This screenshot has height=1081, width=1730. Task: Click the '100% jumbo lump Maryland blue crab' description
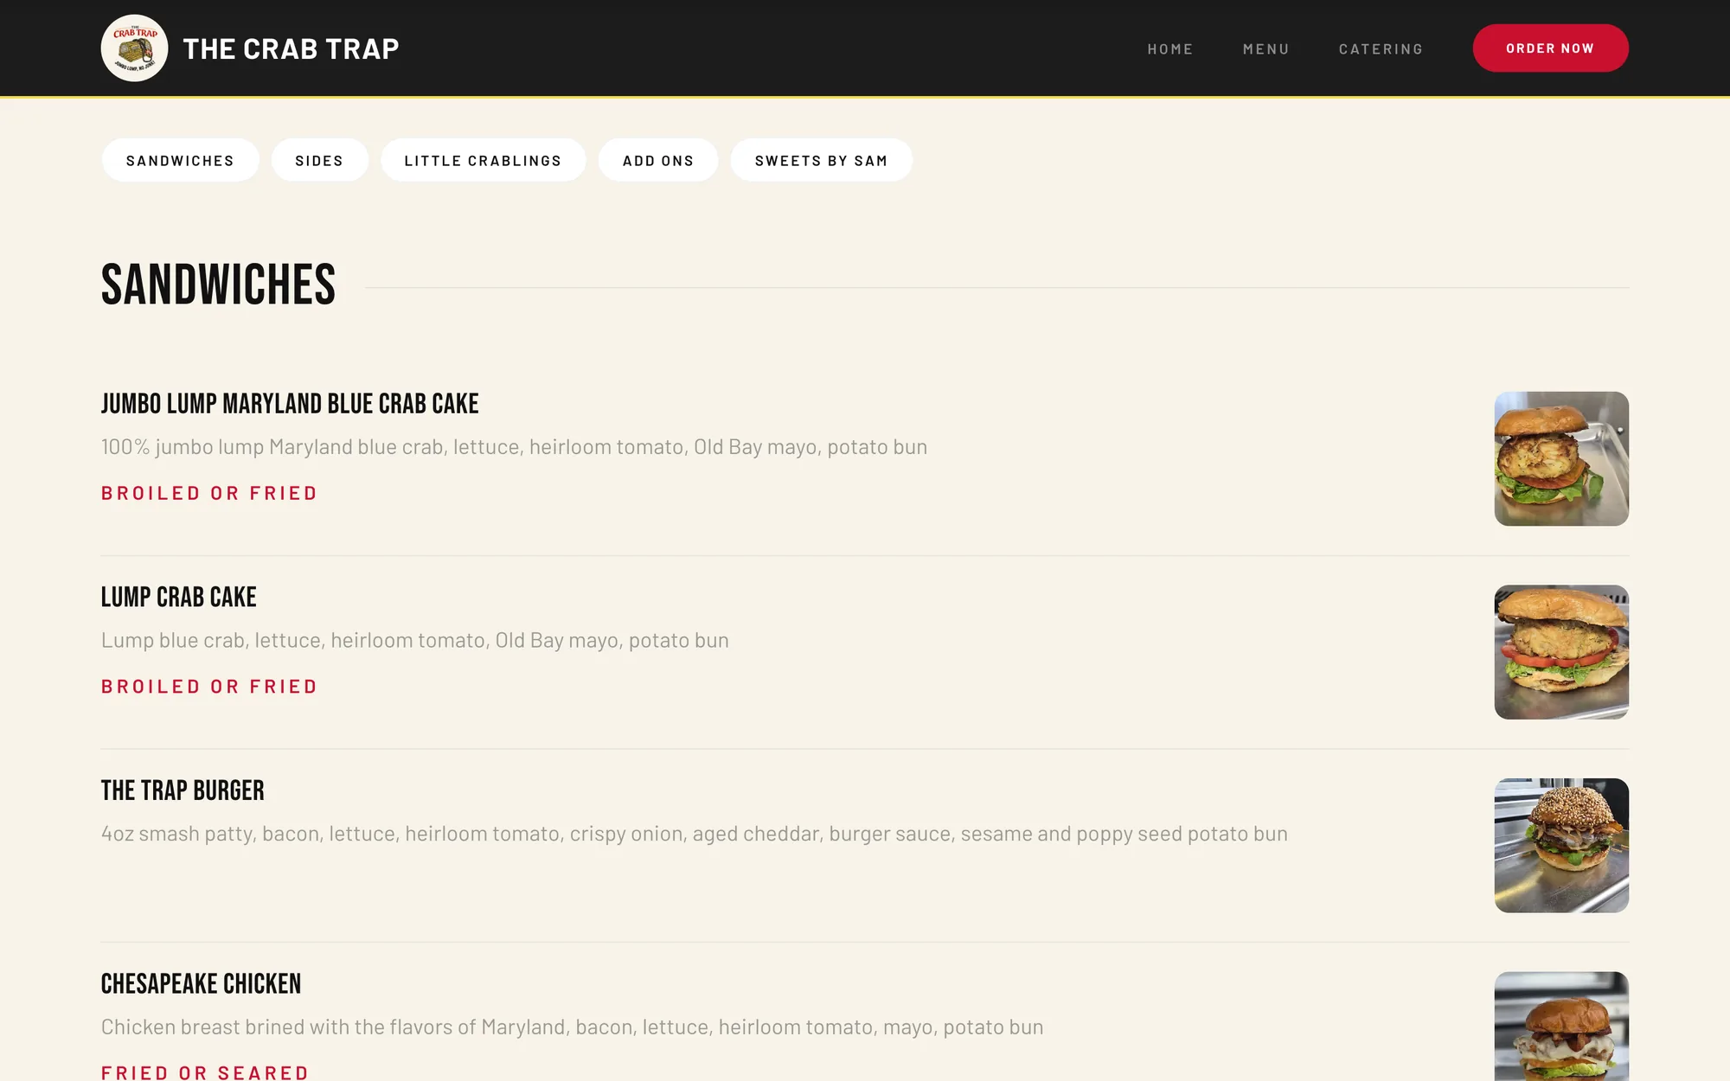[514, 447]
